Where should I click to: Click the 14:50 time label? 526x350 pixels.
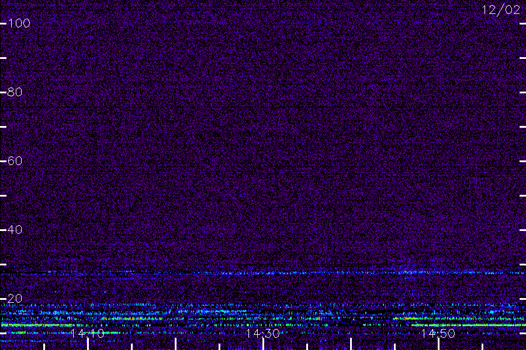pos(438,334)
